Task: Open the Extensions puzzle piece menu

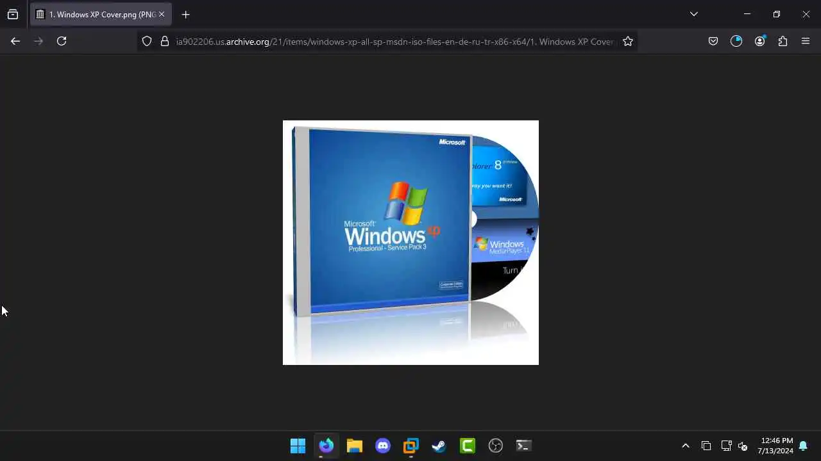Action: click(x=783, y=41)
